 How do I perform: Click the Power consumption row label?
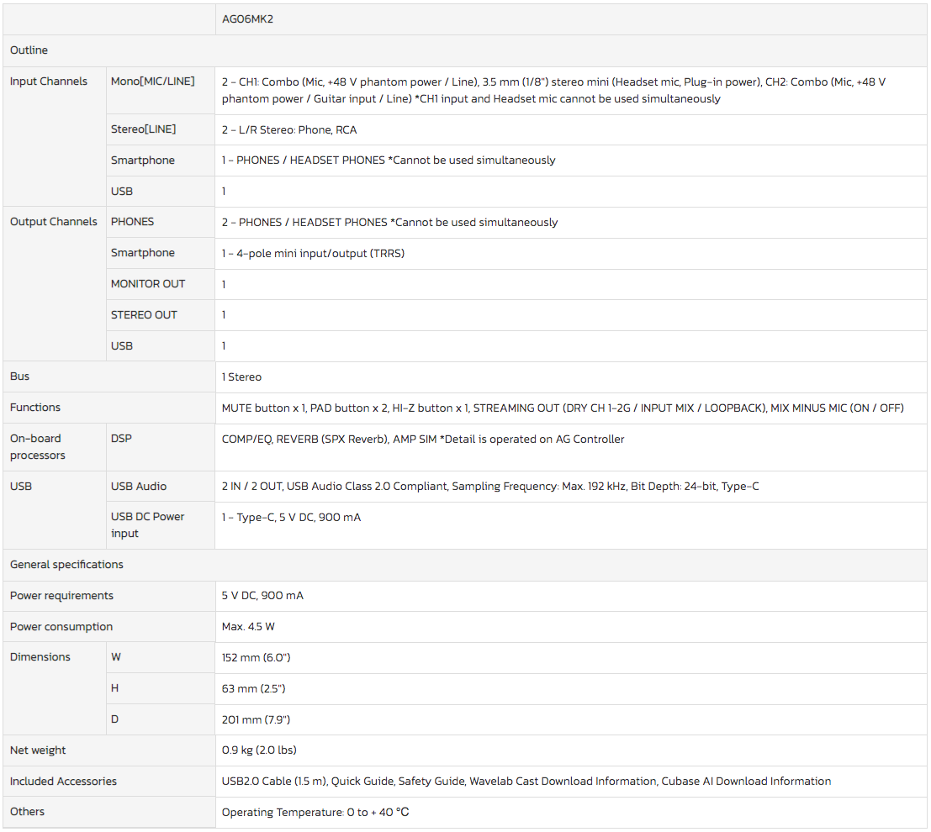tap(61, 627)
